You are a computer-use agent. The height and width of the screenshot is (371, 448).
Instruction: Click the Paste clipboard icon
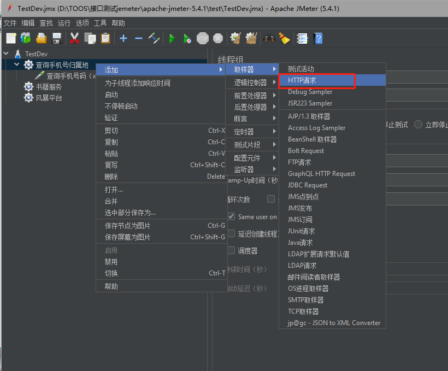(105, 38)
